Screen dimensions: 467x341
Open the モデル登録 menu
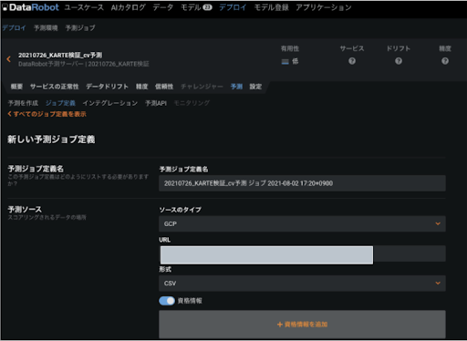(x=271, y=7)
